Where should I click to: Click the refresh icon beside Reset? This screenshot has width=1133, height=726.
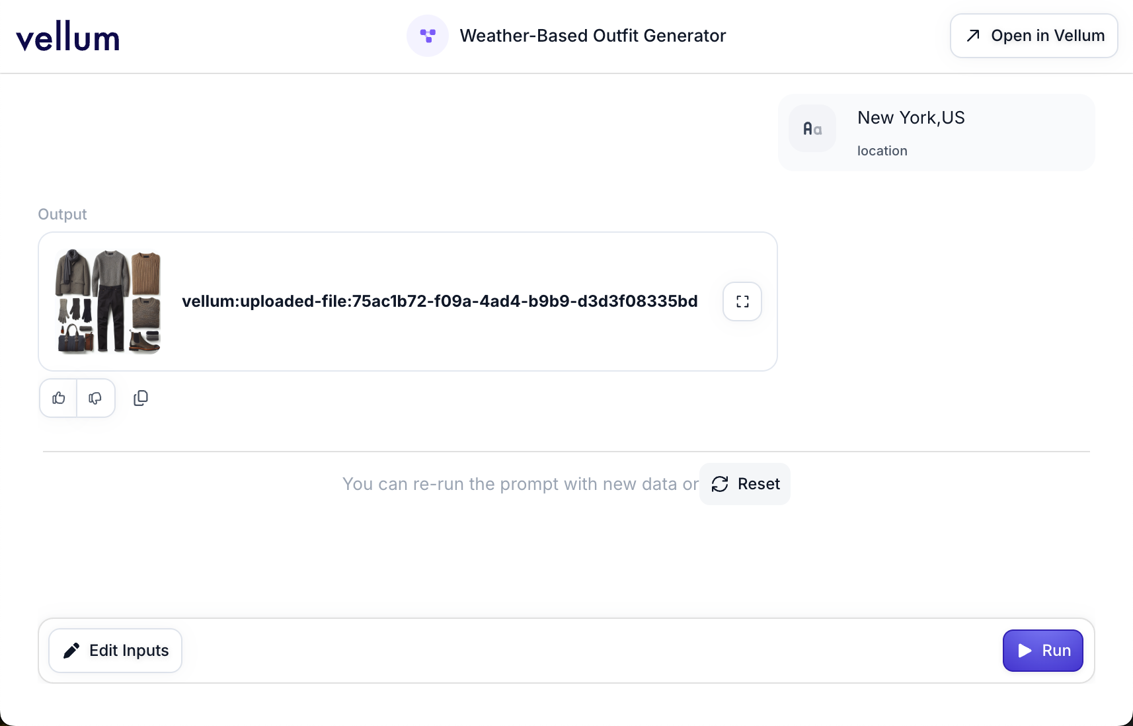720,484
